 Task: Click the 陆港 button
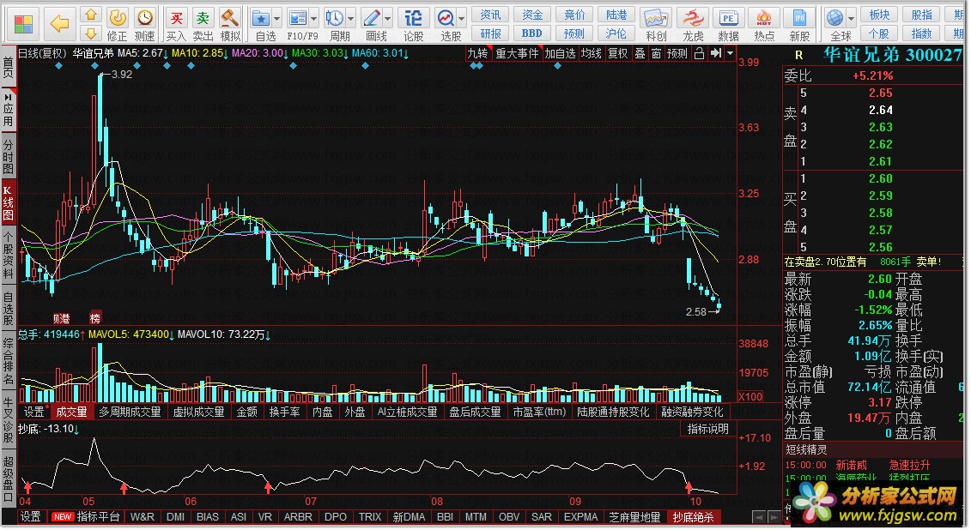[x=616, y=15]
